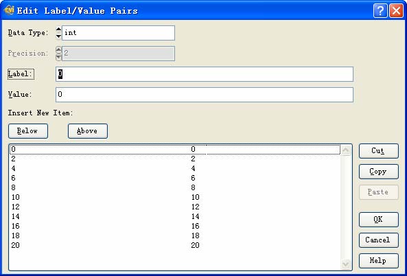Open the Data Type int selector field
This screenshot has width=407, height=276.
coord(118,33)
